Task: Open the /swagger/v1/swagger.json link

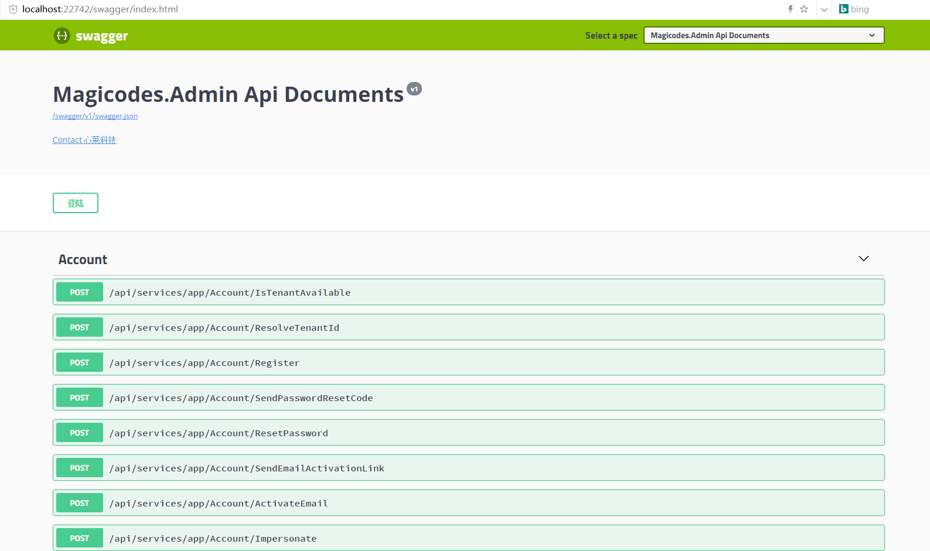Action: (95, 116)
